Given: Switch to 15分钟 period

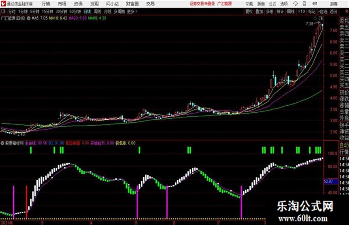Looking at the screenshot, I should [x=48, y=11].
